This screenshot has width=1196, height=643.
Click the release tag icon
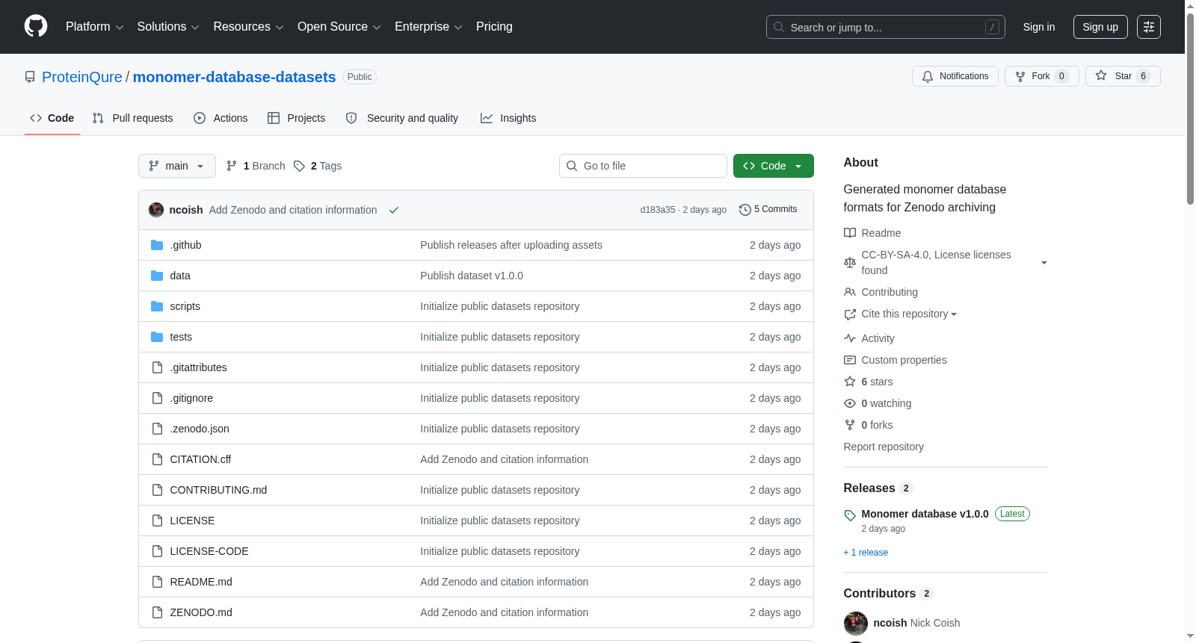(x=850, y=515)
